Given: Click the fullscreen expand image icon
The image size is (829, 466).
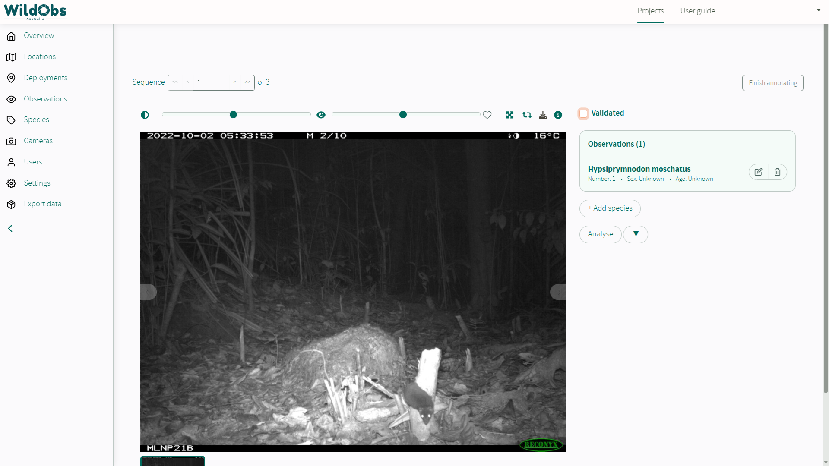Looking at the screenshot, I should coord(509,115).
